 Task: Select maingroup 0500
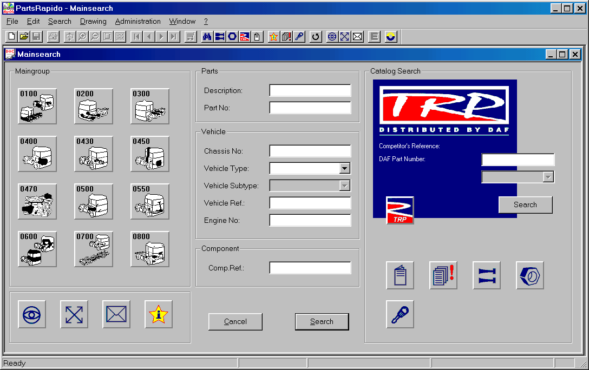click(x=94, y=202)
